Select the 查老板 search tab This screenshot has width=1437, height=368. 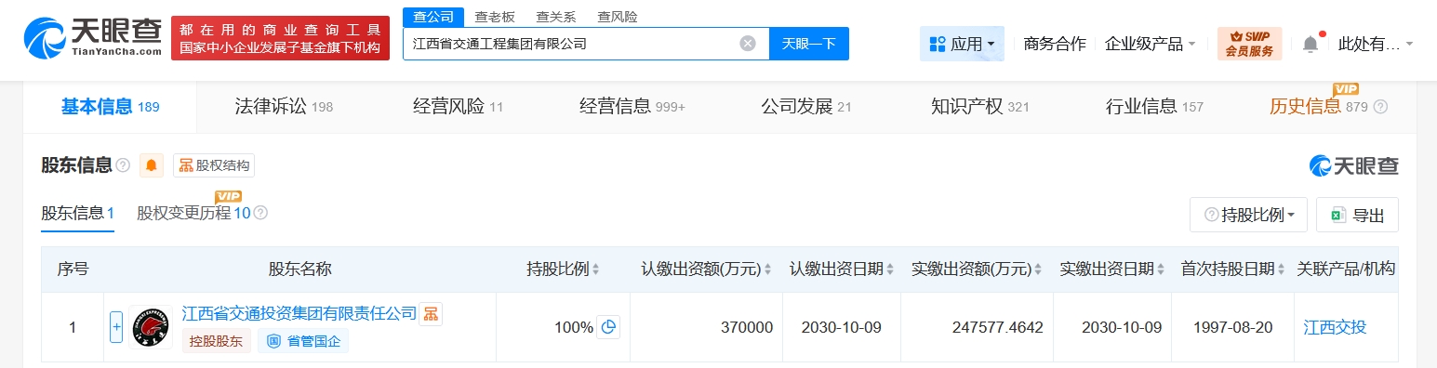click(x=495, y=16)
